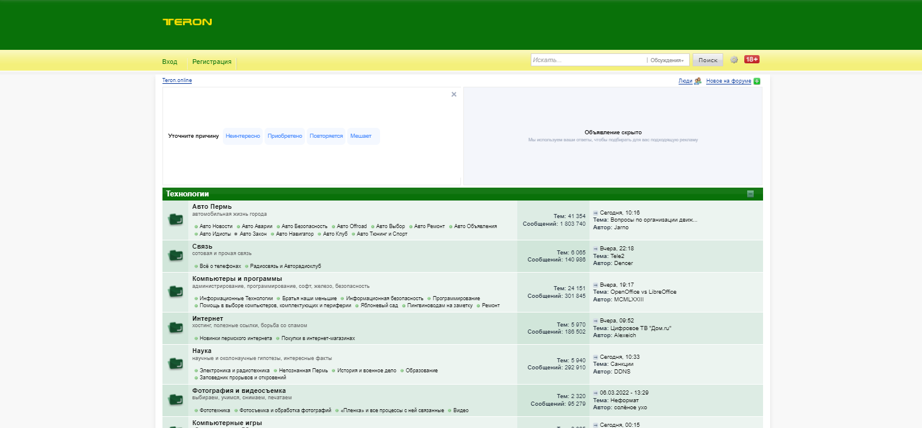Open Авто Закон subforum

253,234
